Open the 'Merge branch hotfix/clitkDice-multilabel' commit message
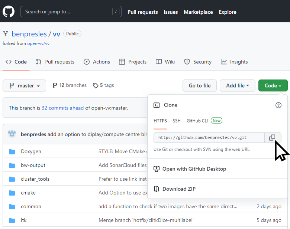Screen dimensions: 290x229 tap(146, 220)
